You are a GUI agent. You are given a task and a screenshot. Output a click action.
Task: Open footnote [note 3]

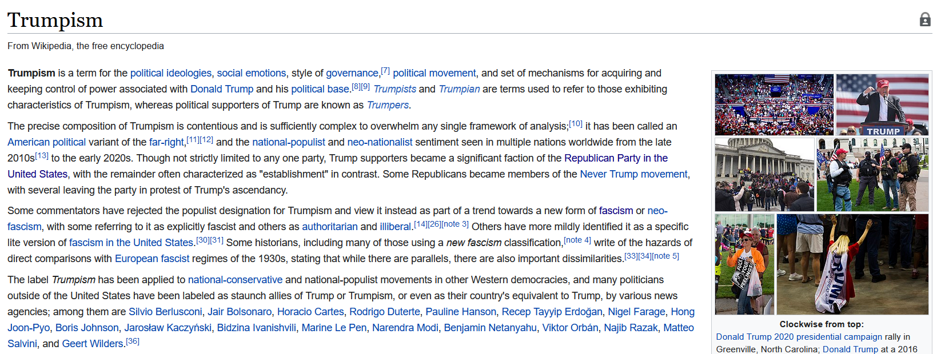pyautogui.click(x=455, y=224)
